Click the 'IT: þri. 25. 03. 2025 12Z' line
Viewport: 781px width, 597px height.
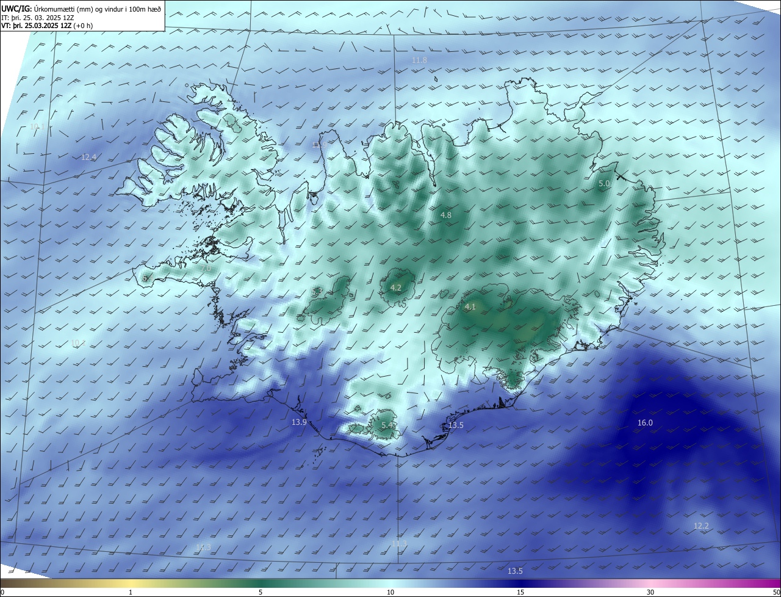click(38, 18)
